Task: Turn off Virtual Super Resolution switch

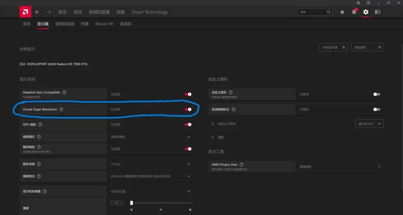Action: pyautogui.click(x=188, y=109)
